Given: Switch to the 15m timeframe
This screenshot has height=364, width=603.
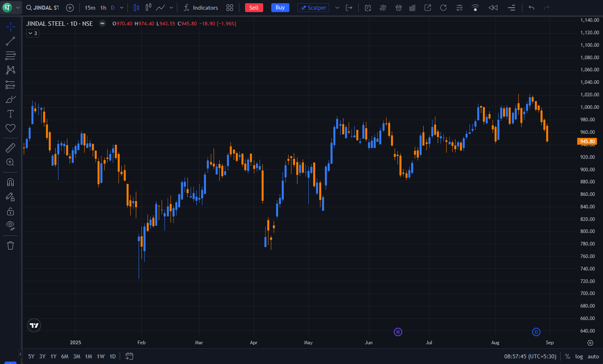Looking at the screenshot, I should pyautogui.click(x=90, y=8).
